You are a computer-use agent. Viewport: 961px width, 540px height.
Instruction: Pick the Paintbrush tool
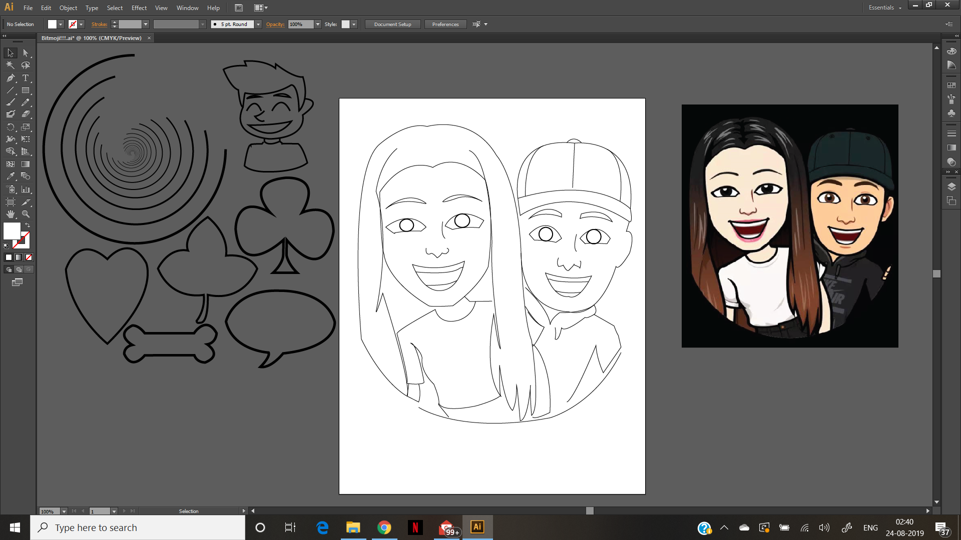coord(11,102)
